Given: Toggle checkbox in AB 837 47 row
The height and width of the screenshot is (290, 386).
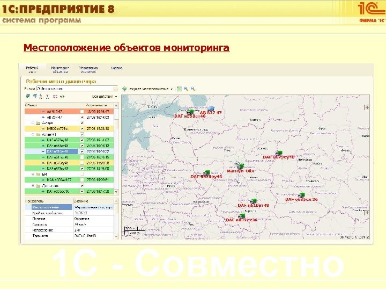Looking at the screenshot, I should click(82, 117).
